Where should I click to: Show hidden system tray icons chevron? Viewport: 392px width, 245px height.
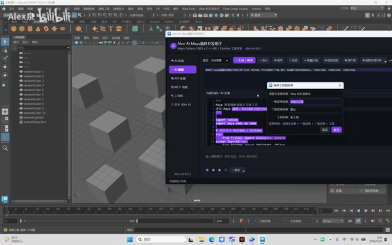pos(315,240)
